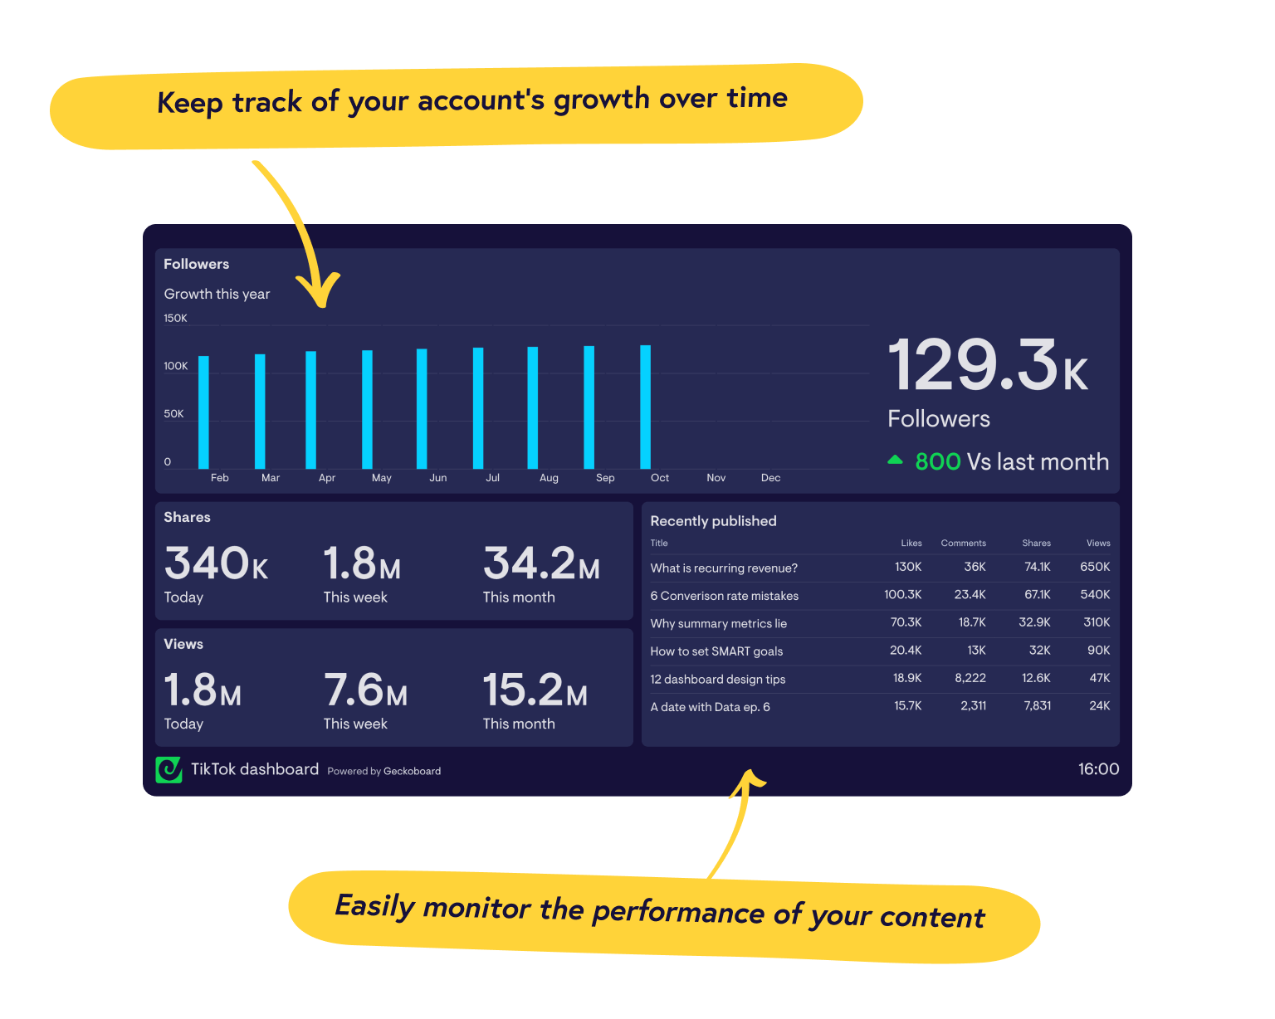Select 'Why summary metrics lie' row title
Viewport: 1275px width, 1019px height.
click(x=719, y=624)
